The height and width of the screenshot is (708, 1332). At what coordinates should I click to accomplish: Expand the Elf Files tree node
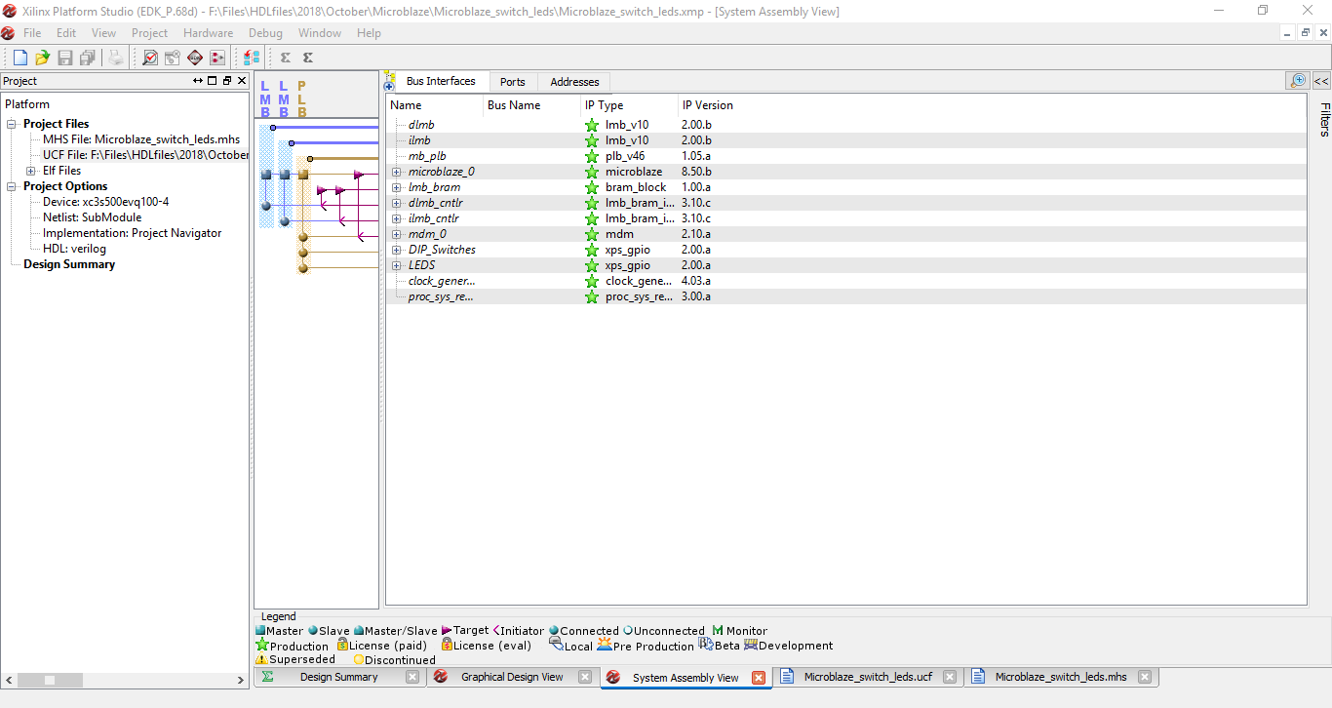[x=31, y=171]
